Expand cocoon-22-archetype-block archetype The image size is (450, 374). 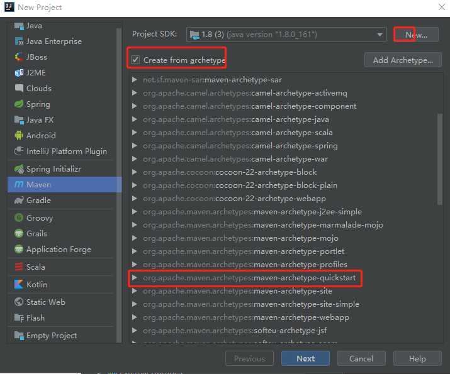(134, 172)
